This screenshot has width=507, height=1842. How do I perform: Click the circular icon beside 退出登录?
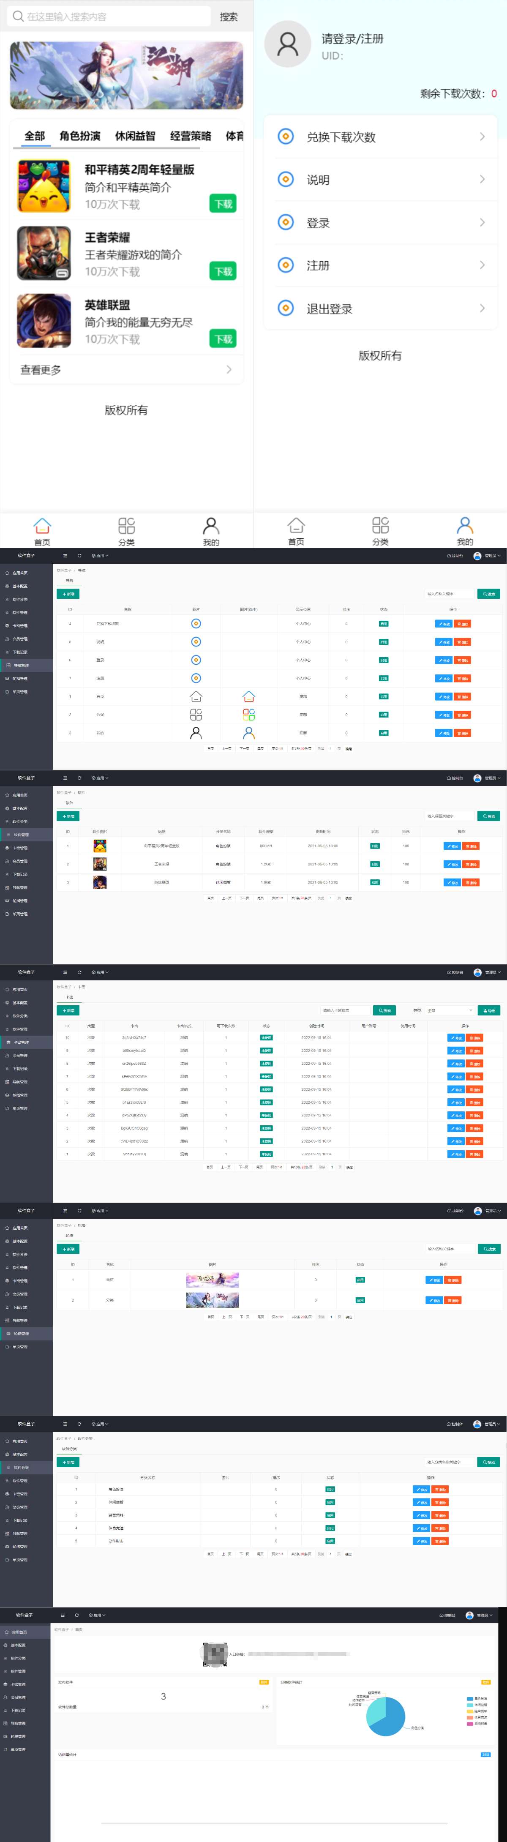285,308
